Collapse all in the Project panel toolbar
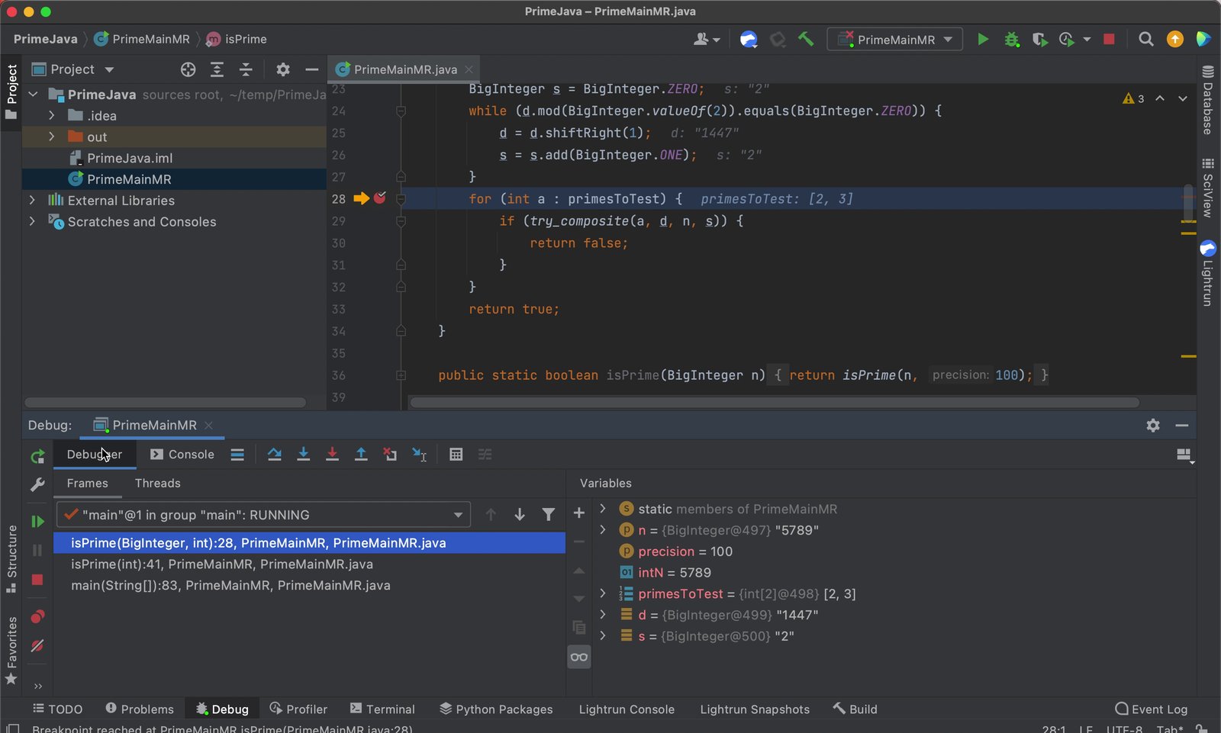Viewport: 1221px width, 733px height. pos(246,69)
